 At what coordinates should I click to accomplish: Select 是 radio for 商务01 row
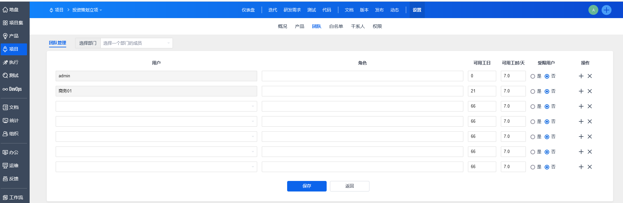tap(532, 91)
